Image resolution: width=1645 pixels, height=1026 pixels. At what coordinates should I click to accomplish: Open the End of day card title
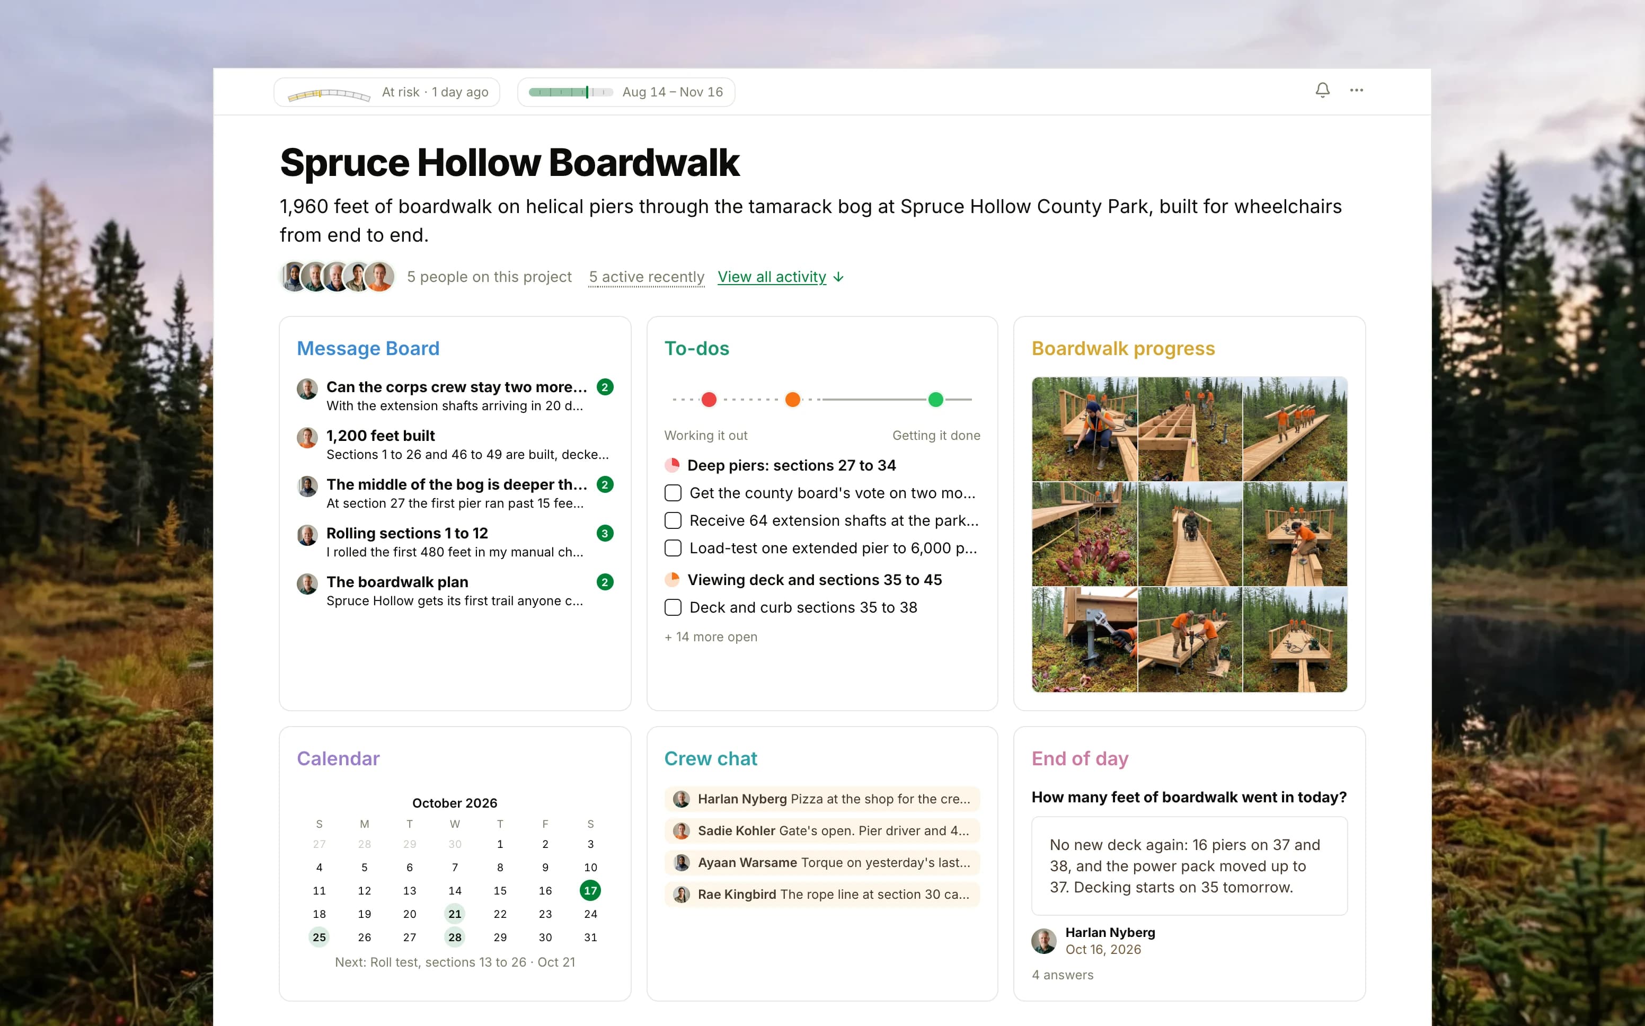click(x=1080, y=759)
